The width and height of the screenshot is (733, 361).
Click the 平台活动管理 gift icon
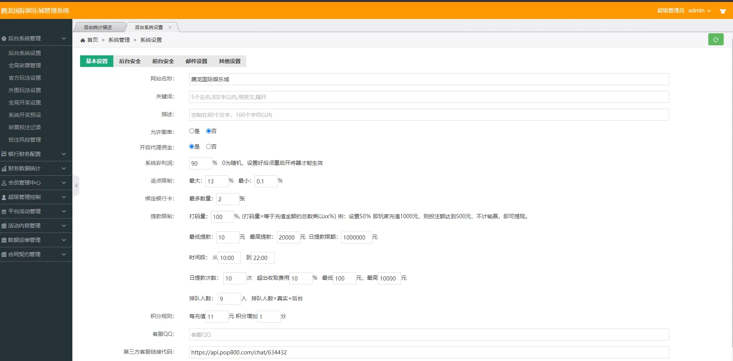(4, 211)
